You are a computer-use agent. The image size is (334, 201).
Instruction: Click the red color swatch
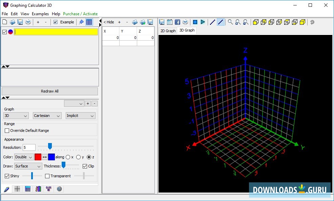tap(38, 157)
